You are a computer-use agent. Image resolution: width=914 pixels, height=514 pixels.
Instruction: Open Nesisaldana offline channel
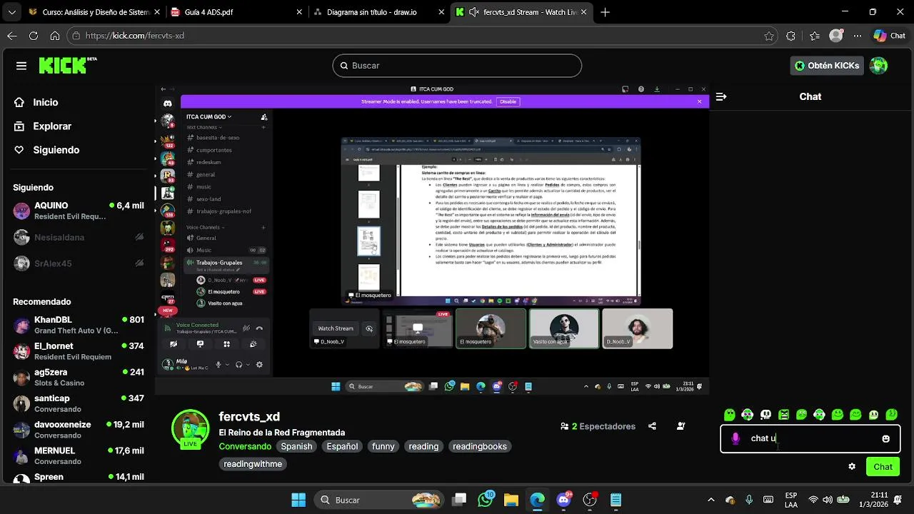(x=79, y=237)
